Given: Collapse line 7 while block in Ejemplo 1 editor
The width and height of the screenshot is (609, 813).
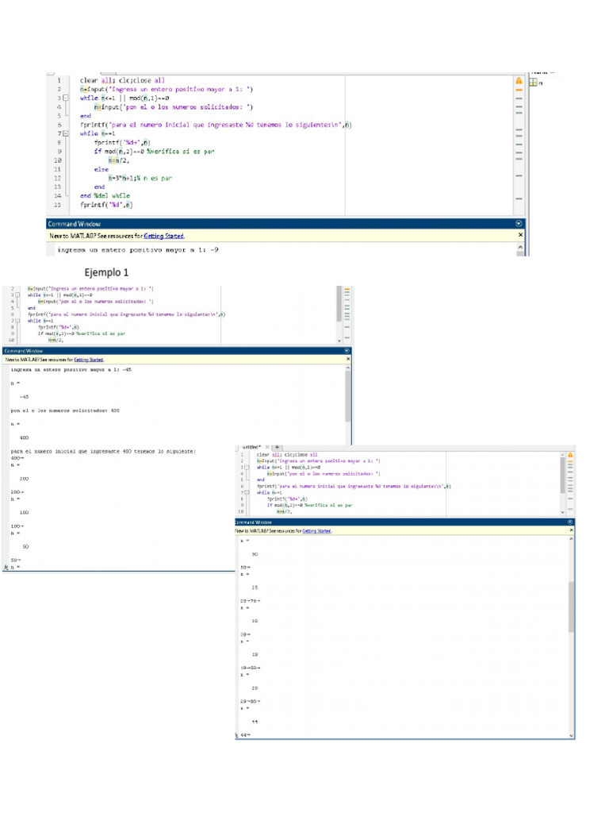Looking at the screenshot, I should (17, 321).
